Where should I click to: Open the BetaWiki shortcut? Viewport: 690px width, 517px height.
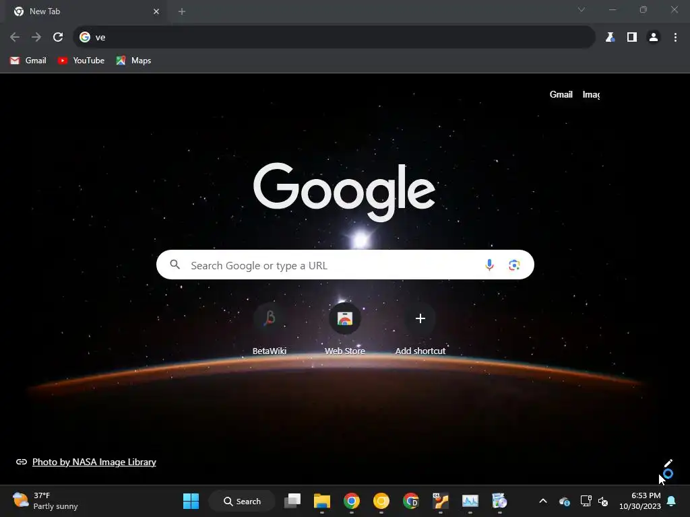pos(270,329)
